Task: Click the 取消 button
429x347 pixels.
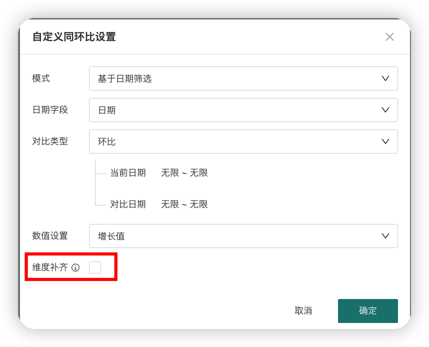Action: pyautogui.click(x=303, y=310)
